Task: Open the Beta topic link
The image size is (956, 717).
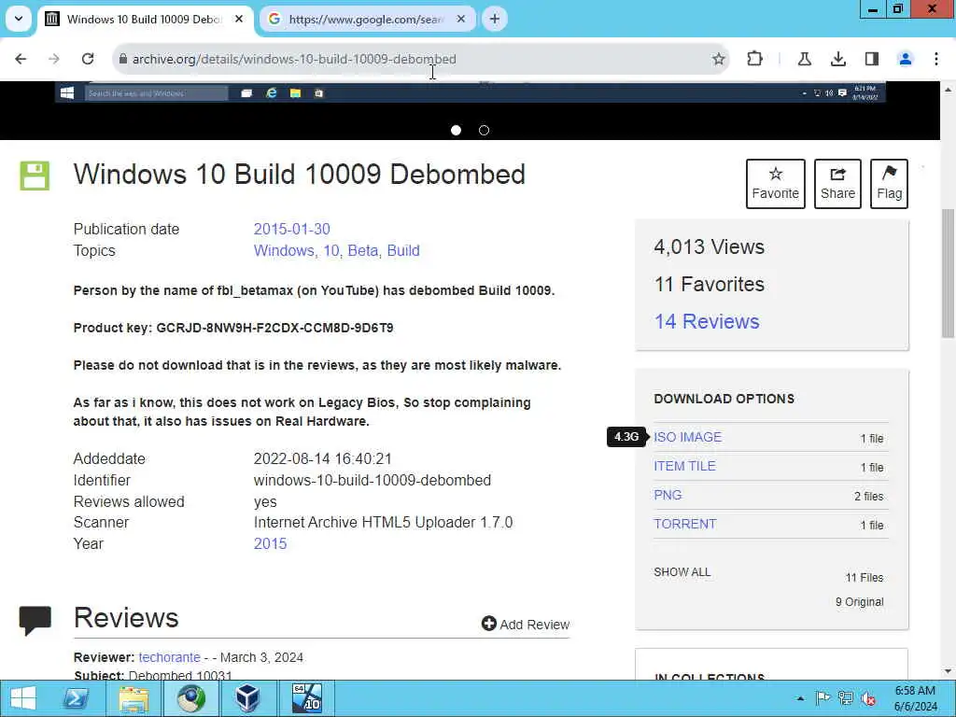Action: [364, 250]
